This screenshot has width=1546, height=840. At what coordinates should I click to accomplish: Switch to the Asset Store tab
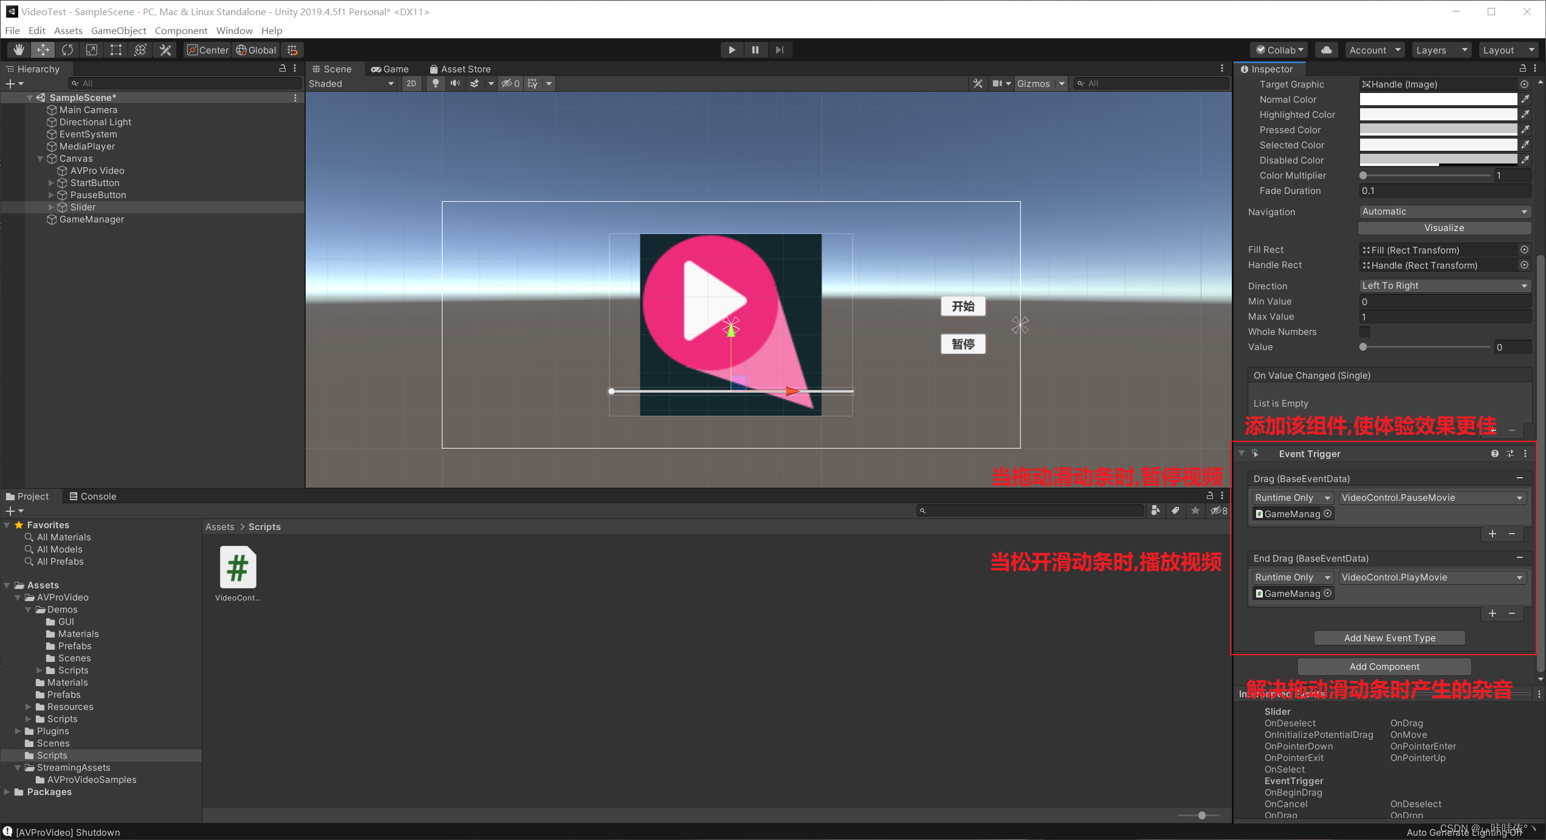click(x=460, y=69)
